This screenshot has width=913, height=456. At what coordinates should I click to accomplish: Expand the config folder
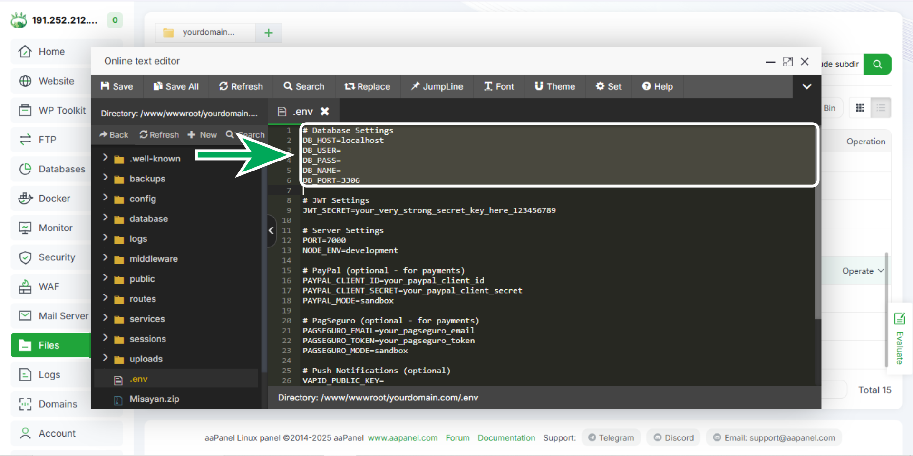[x=106, y=198]
